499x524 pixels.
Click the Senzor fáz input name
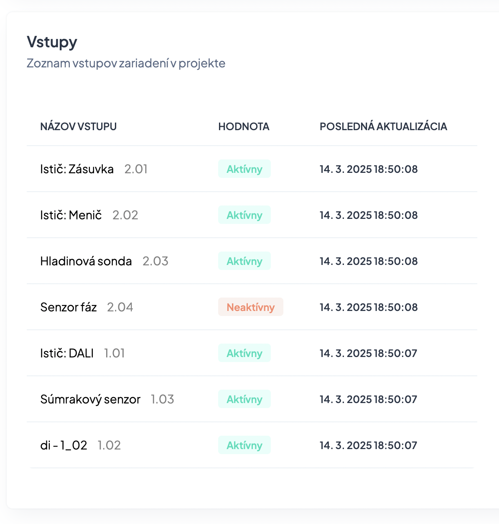pyautogui.click(x=69, y=307)
